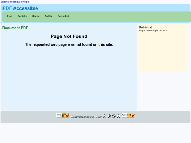Click the Creative Commons attribution person icon
The height and width of the screenshot is (143, 191).
coord(109,116)
